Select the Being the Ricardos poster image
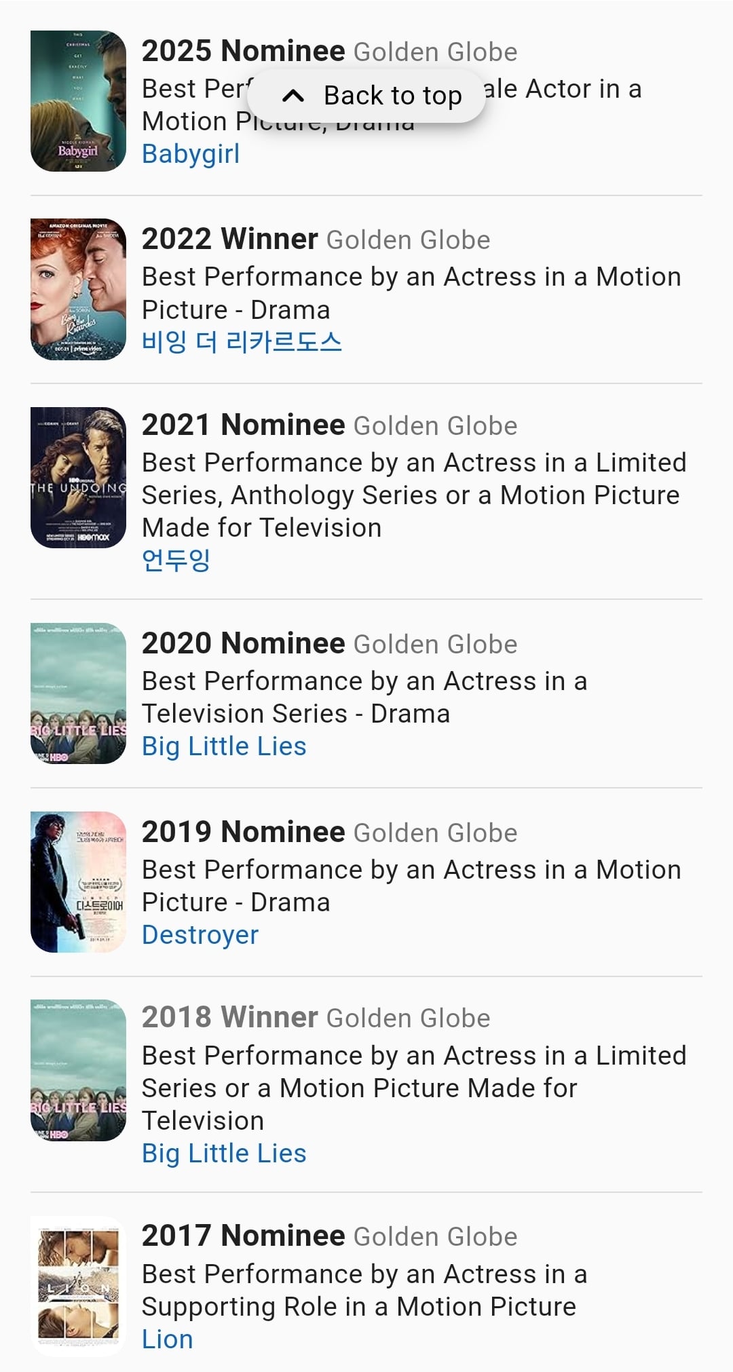The width and height of the screenshot is (733, 1372). point(79,289)
